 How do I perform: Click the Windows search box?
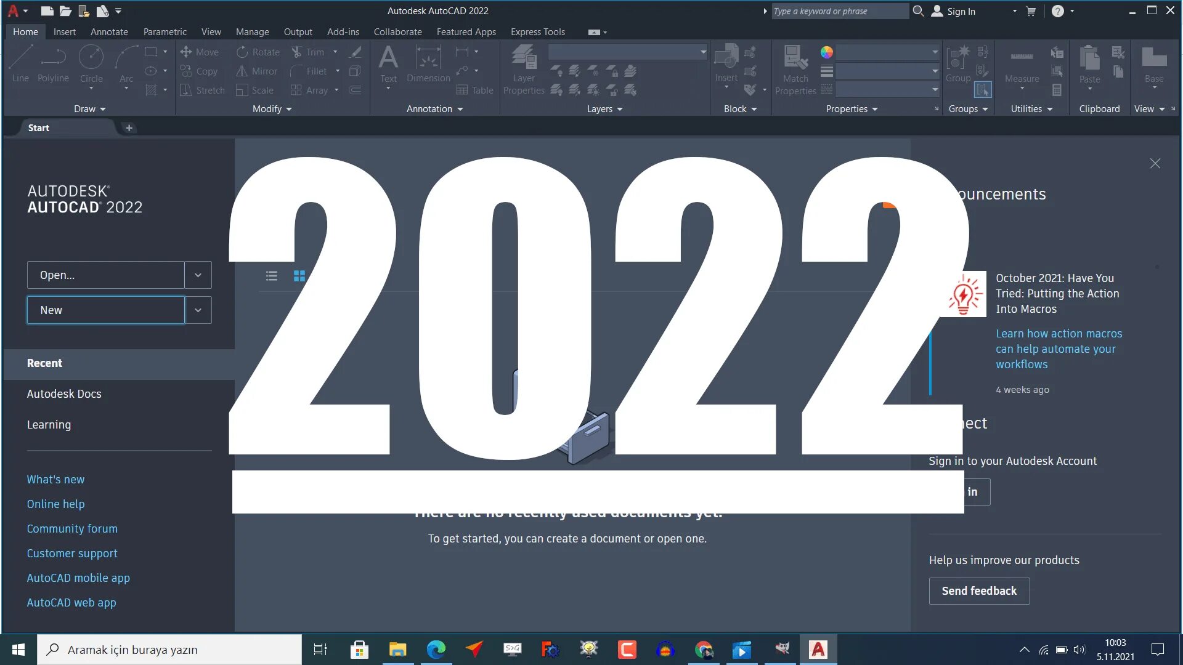[169, 650]
